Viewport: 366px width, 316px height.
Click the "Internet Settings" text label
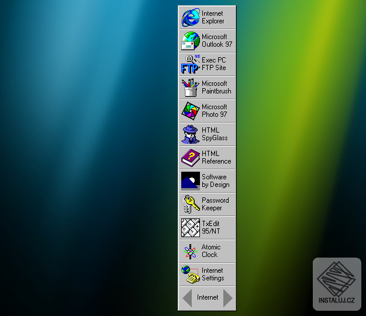pos(213,275)
